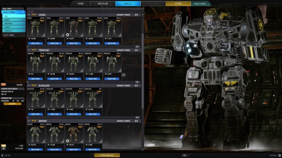282x158 pixels.
Task: Collapse the BLACKJACK variant group
Action: click(x=29, y=86)
